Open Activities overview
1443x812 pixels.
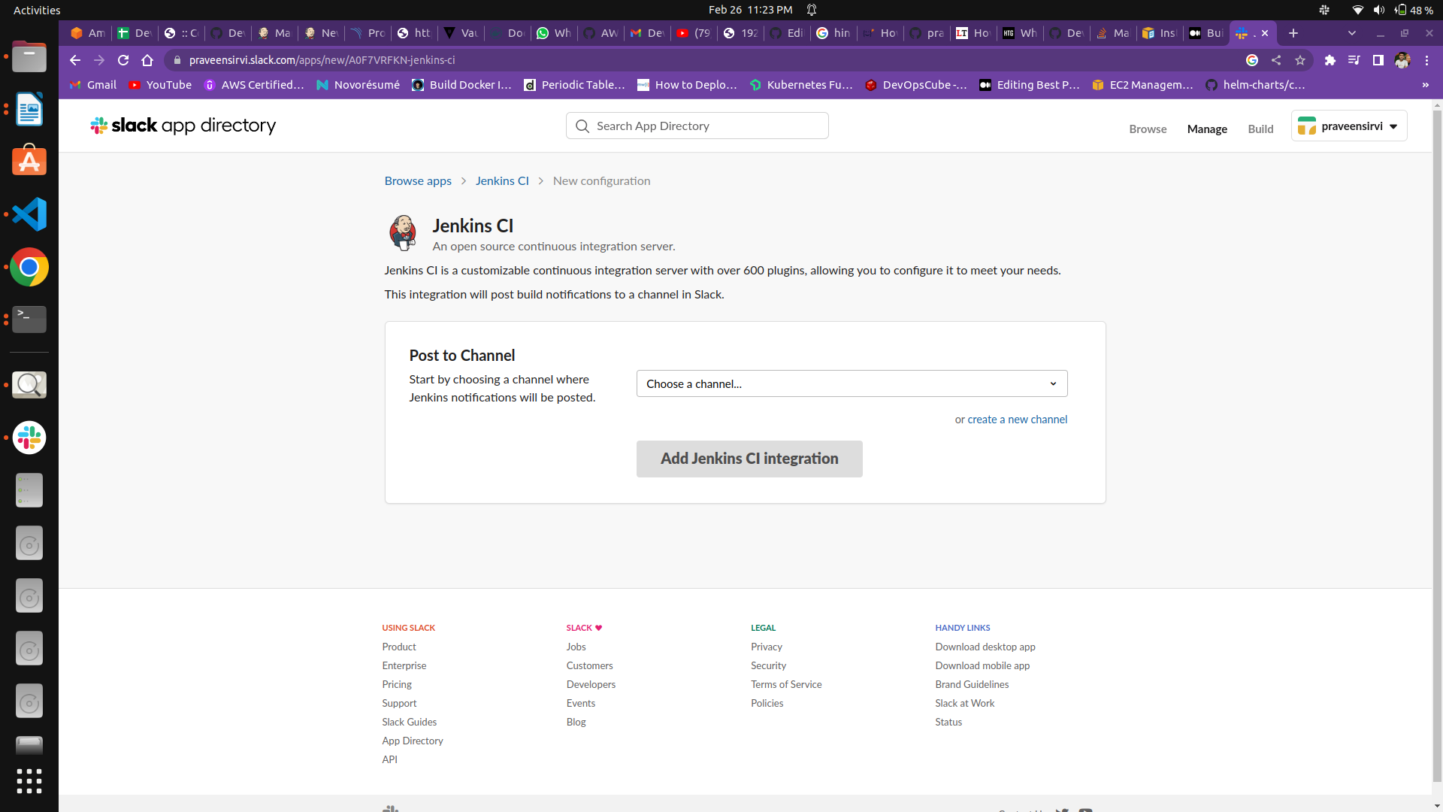pos(37,10)
